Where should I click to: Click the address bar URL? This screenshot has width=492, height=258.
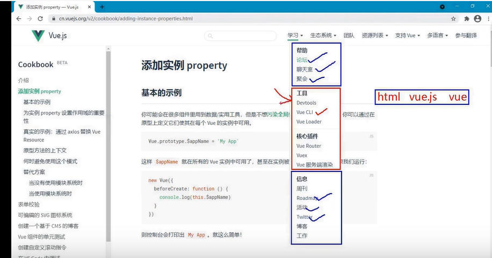(x=126, y=18)
